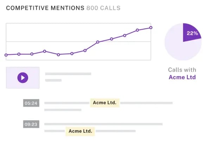Click Acme Ltd. highlight in 05:24 row
The image size is (211, 141).
[x=105, y=103]
